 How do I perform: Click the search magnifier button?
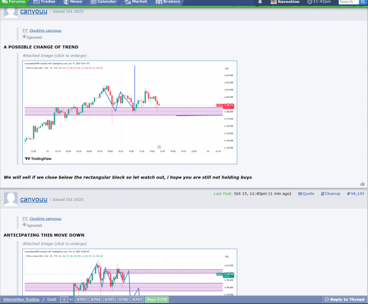(362, 2)
